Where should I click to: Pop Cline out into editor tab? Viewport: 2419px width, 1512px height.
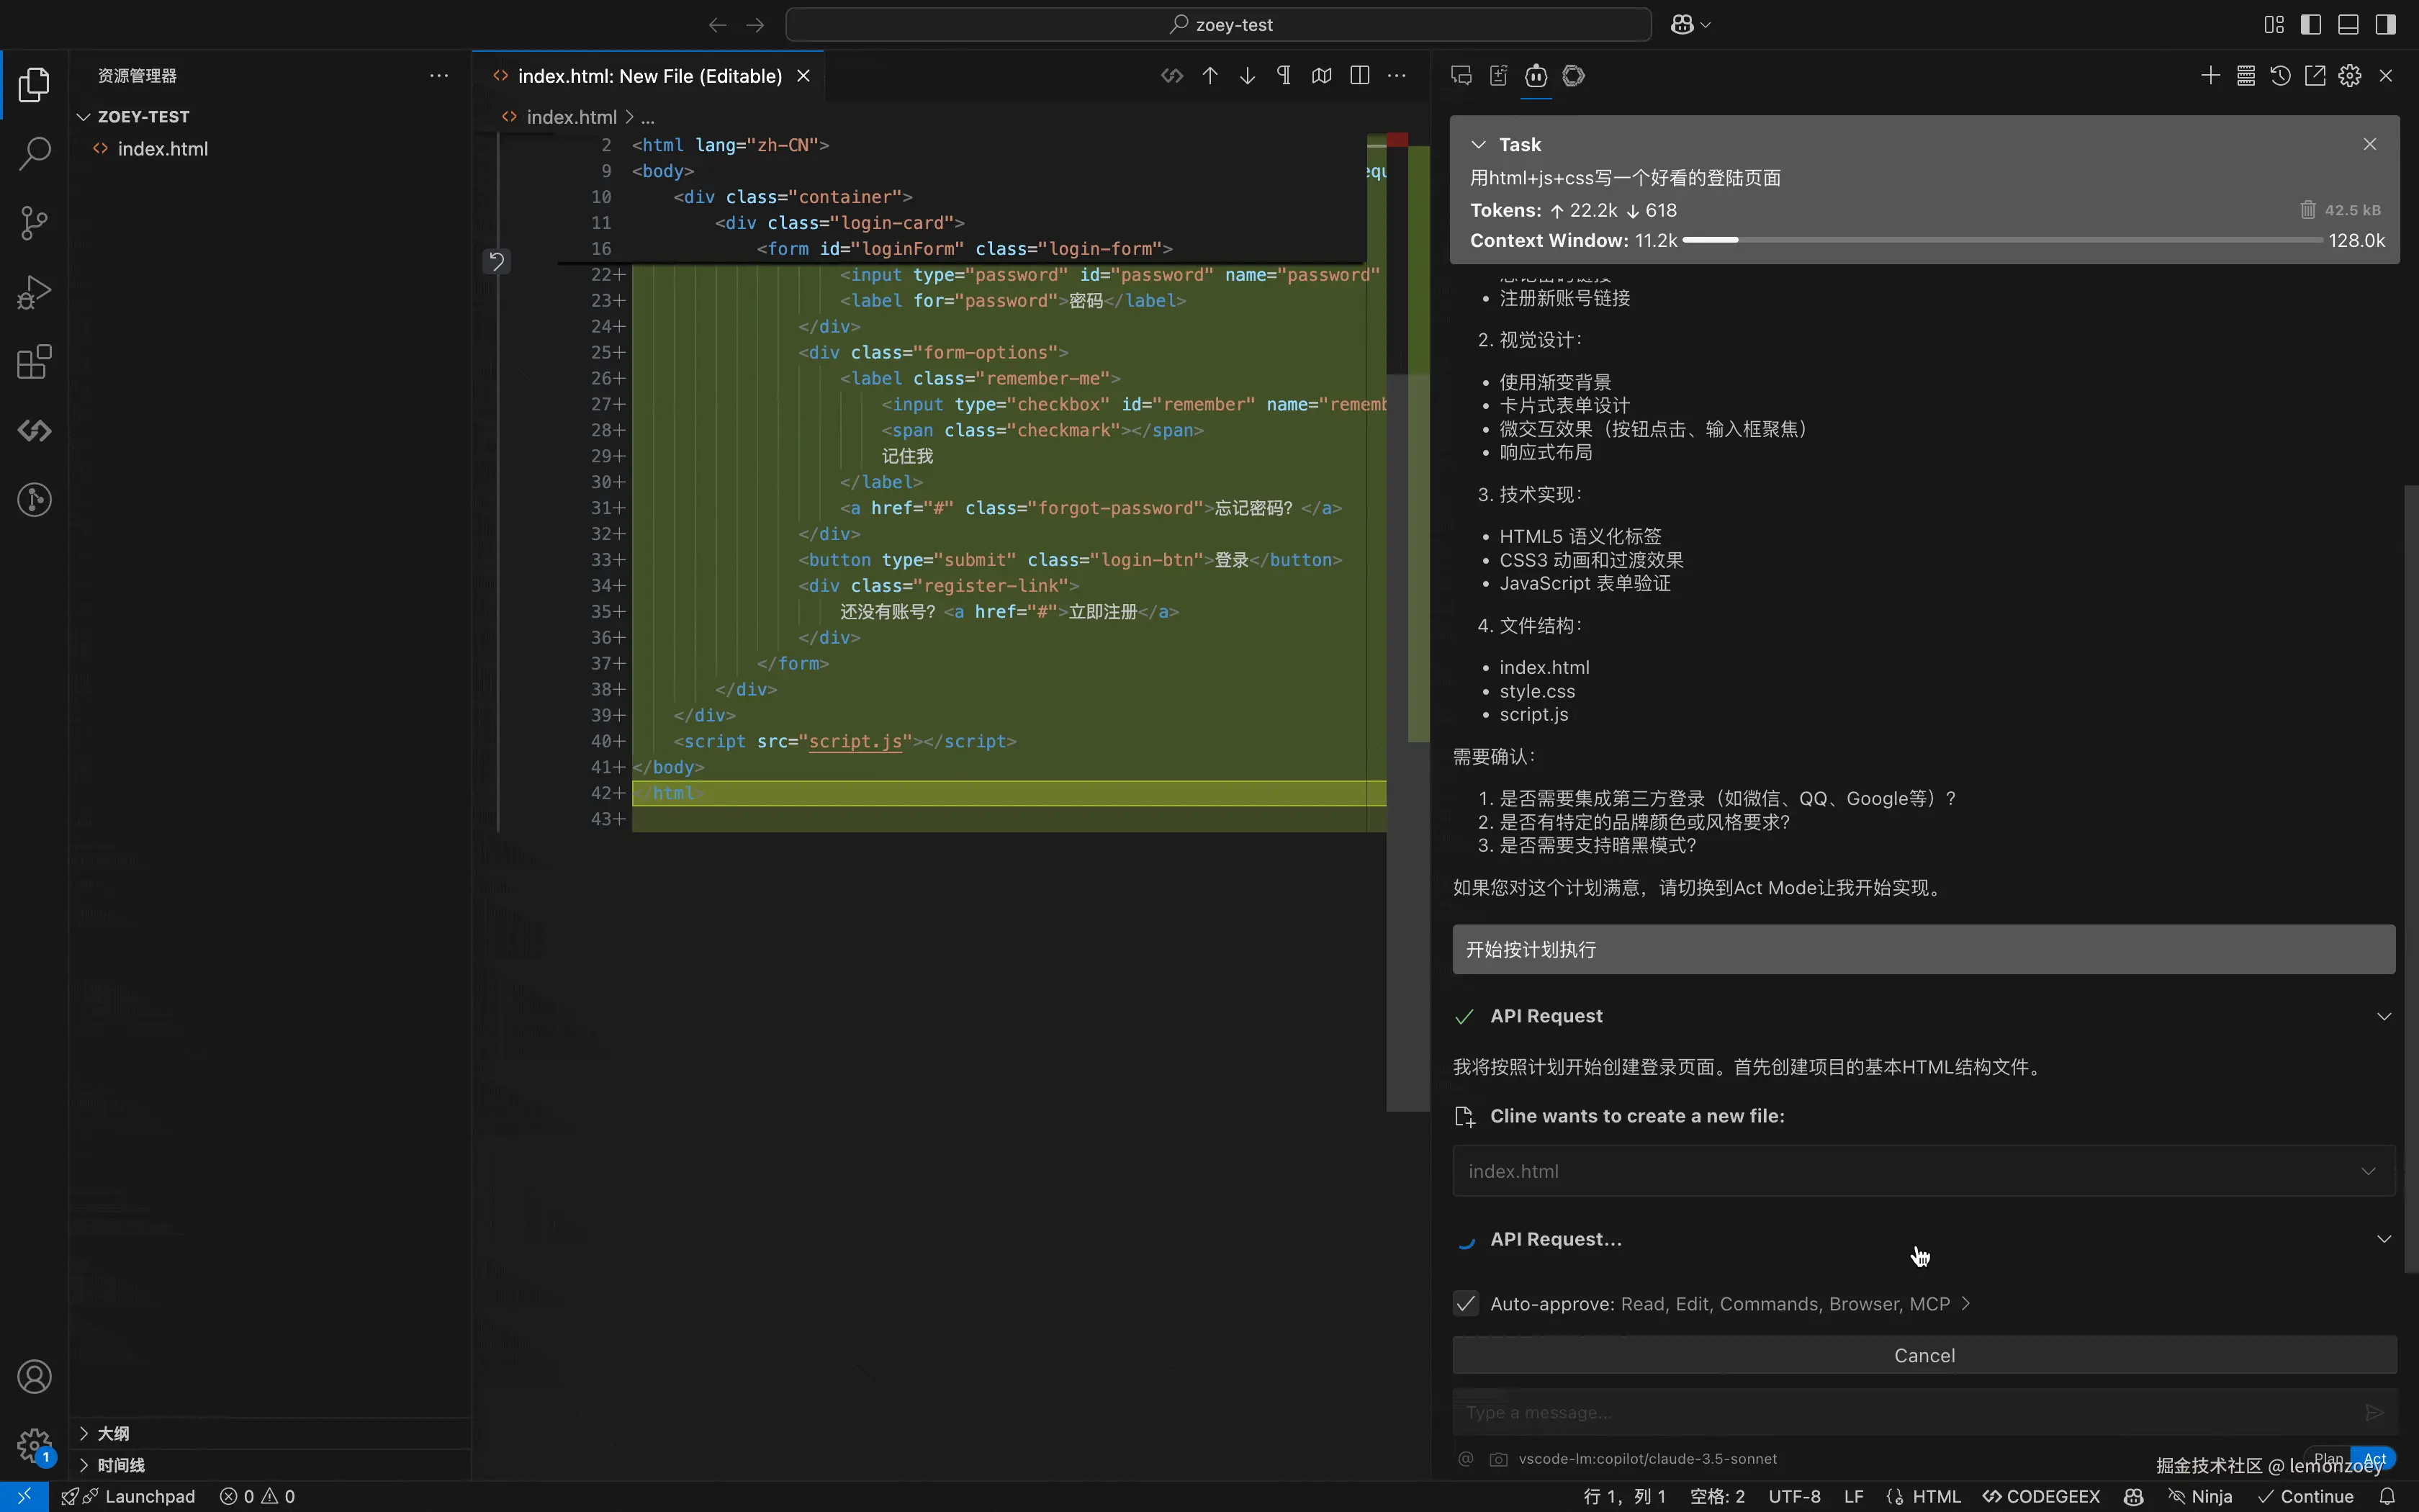click(2315, 76)
